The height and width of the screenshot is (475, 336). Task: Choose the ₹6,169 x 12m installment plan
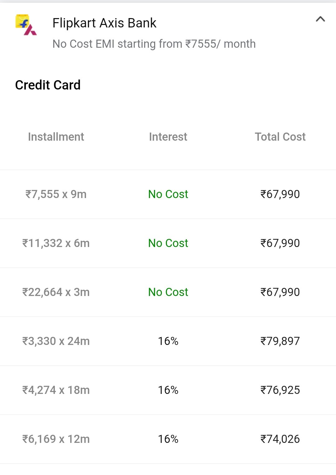[x=168, y=439]
